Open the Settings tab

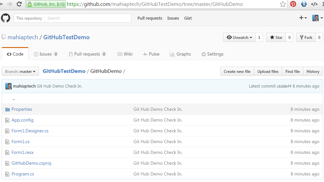(x=213, y=54)
